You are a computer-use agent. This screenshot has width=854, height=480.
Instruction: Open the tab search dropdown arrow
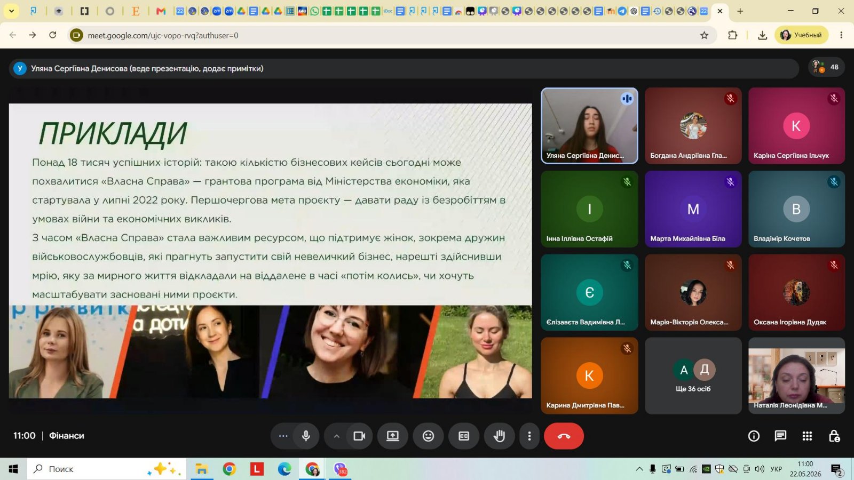pos(11,11)
